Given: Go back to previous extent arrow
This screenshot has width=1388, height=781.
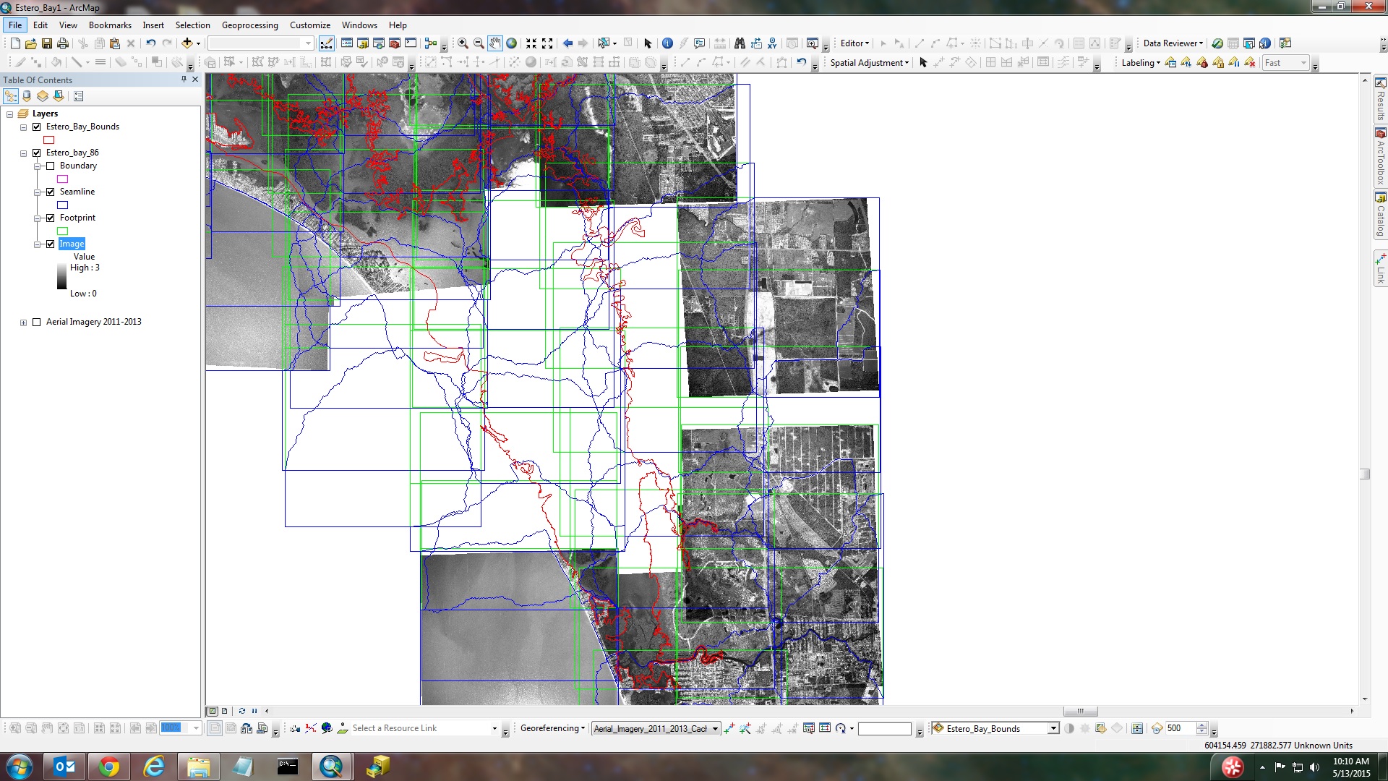Looking at the screenshot, I should [567, 43].
